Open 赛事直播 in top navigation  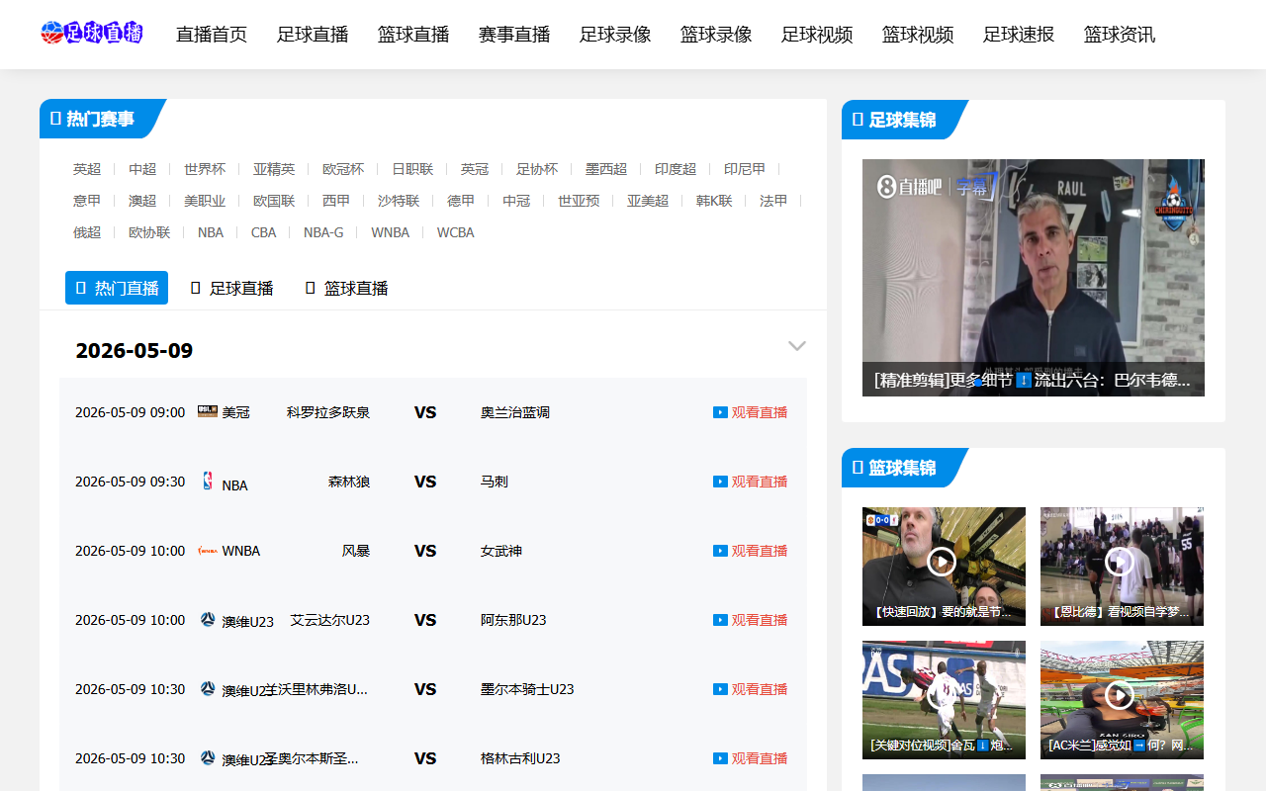point(514,35)
